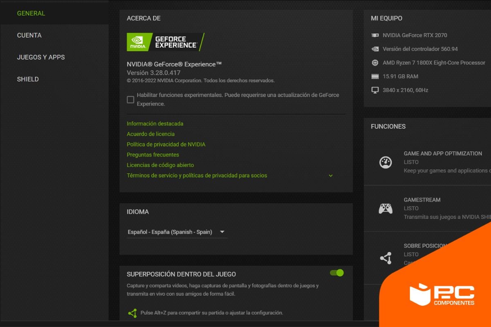Turn off the in-game overlay switch
The height and width of the screenshot is (327, 491).
click(337, 273)
